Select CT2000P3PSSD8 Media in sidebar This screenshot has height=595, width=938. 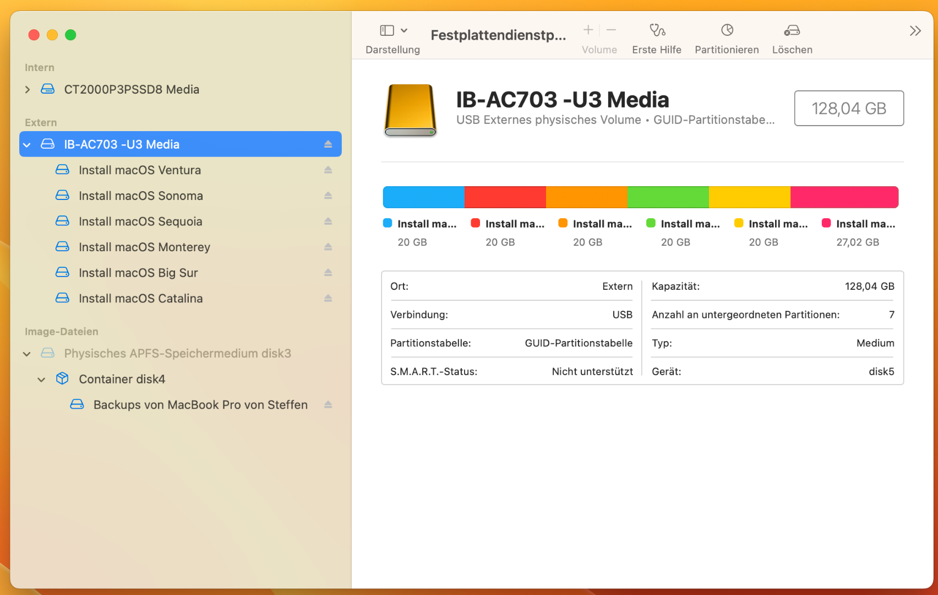point(181,89)
